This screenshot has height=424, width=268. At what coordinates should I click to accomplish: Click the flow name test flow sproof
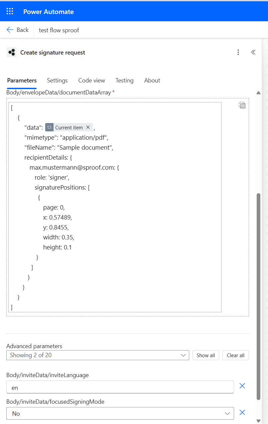pyautogui.click(x=59, y=30)
